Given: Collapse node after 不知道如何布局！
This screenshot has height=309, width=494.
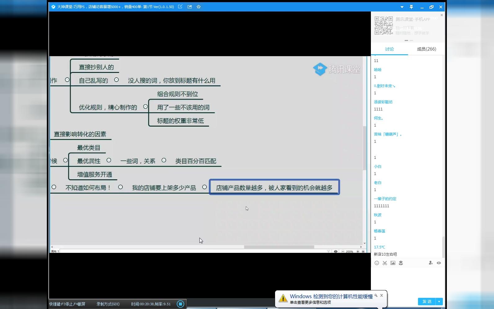Looking at the screenshot, I should [x=120, y=187].
